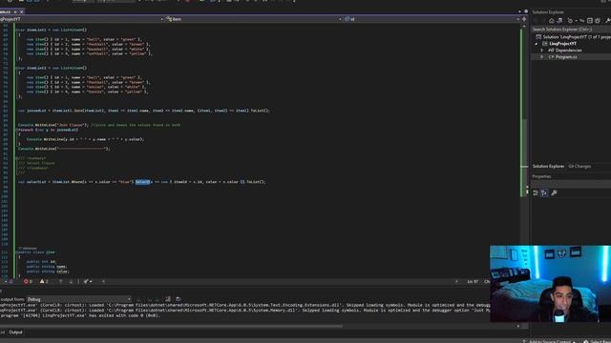Switch to the Git Changes tab

(x=579, y=166)
